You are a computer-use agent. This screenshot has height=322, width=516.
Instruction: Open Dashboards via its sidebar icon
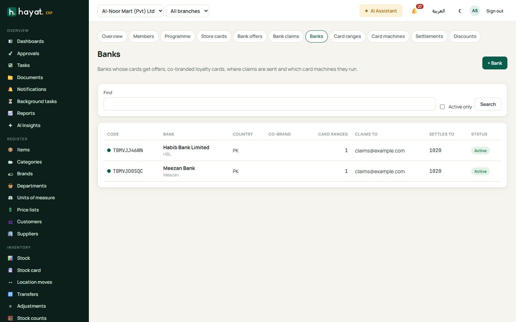(x=10, y=42)
